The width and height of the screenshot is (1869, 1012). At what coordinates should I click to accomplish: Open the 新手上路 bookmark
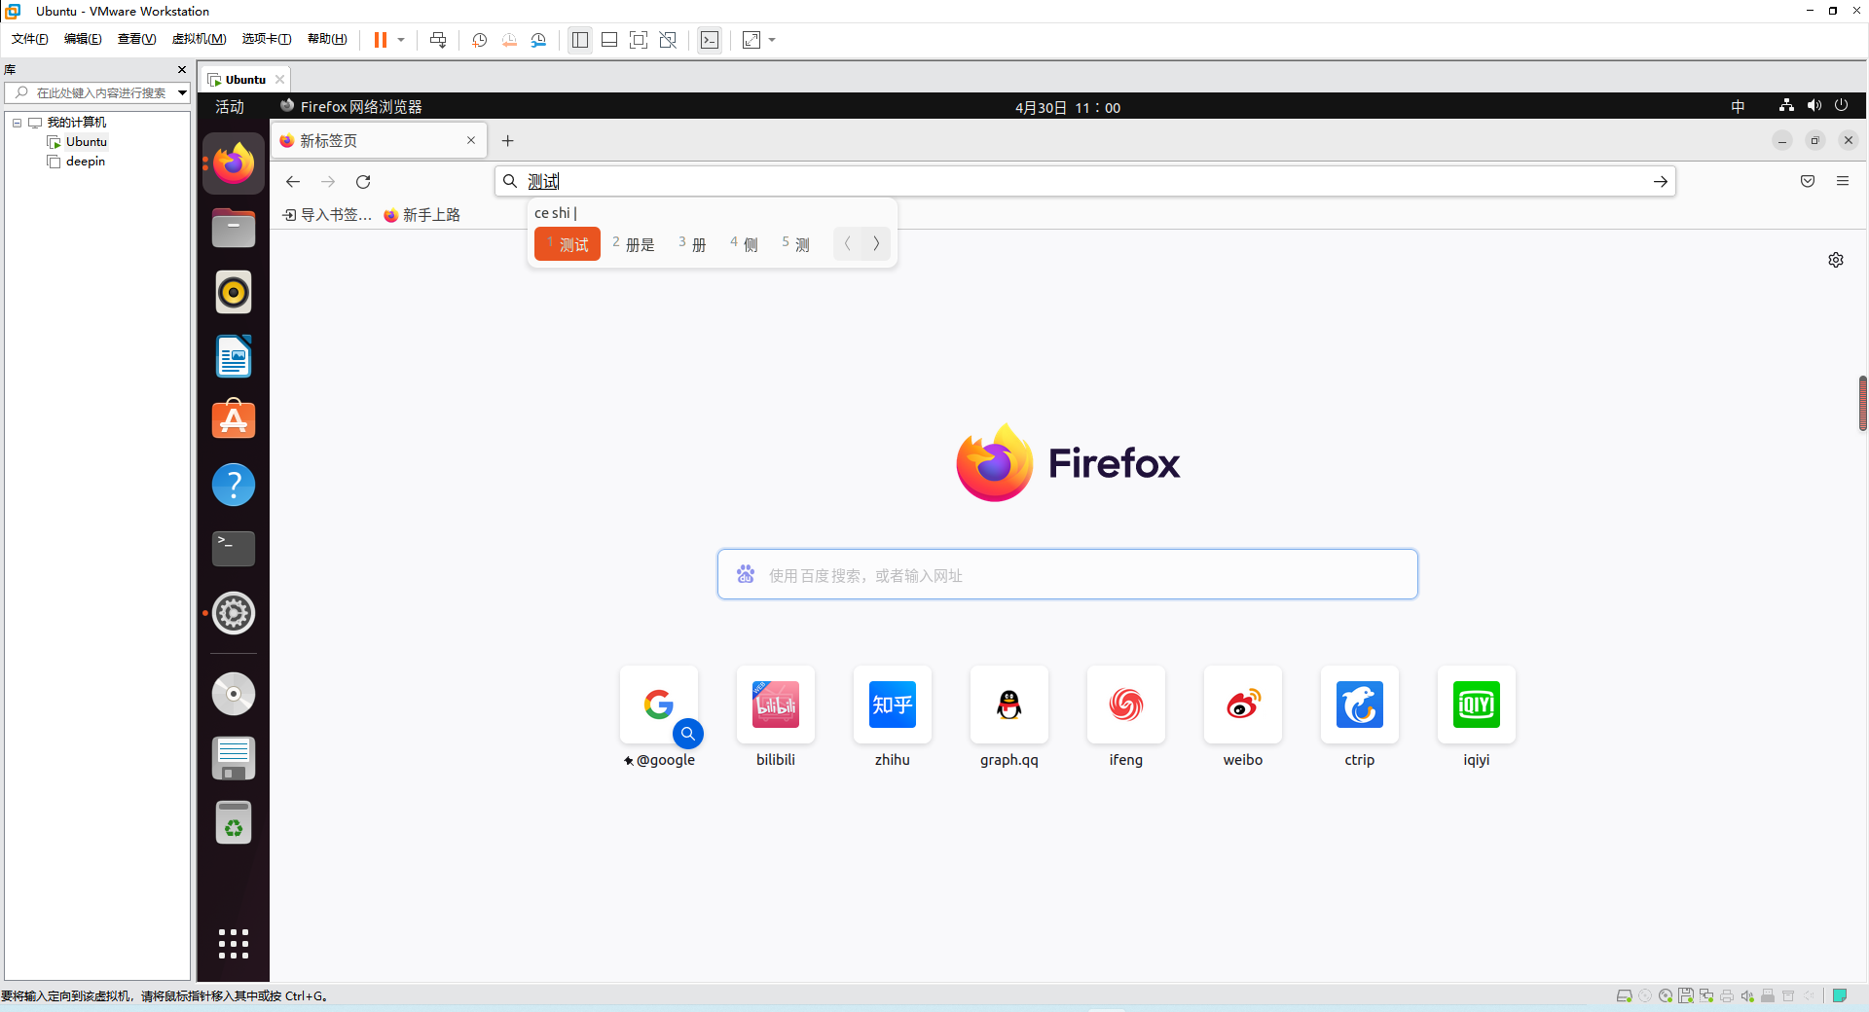[421, 215]
